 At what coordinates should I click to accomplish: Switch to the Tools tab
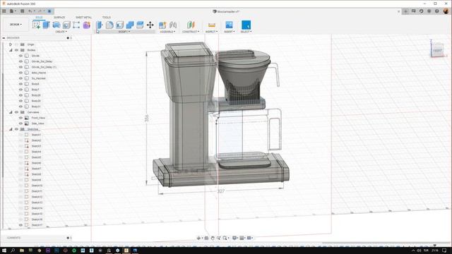[107, 17]
